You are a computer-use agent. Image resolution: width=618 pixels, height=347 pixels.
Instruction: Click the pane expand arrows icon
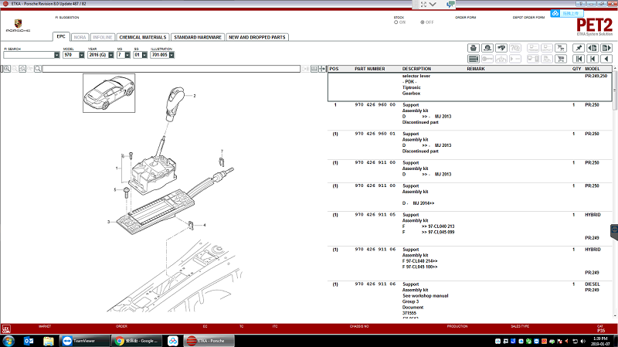(322, 69)
